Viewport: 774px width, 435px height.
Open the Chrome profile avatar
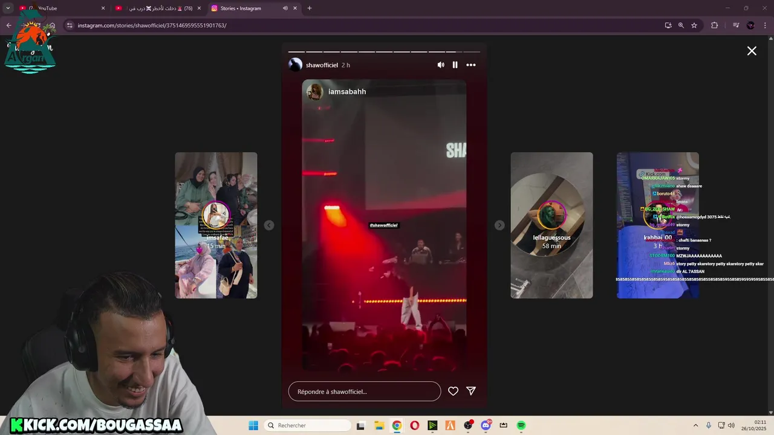tap(750, 25)
